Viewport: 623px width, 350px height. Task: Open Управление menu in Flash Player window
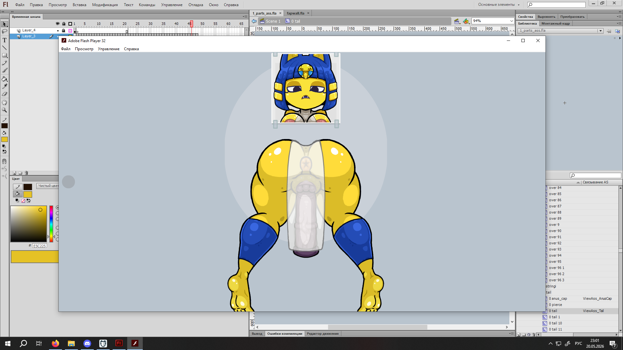point(109,49)
